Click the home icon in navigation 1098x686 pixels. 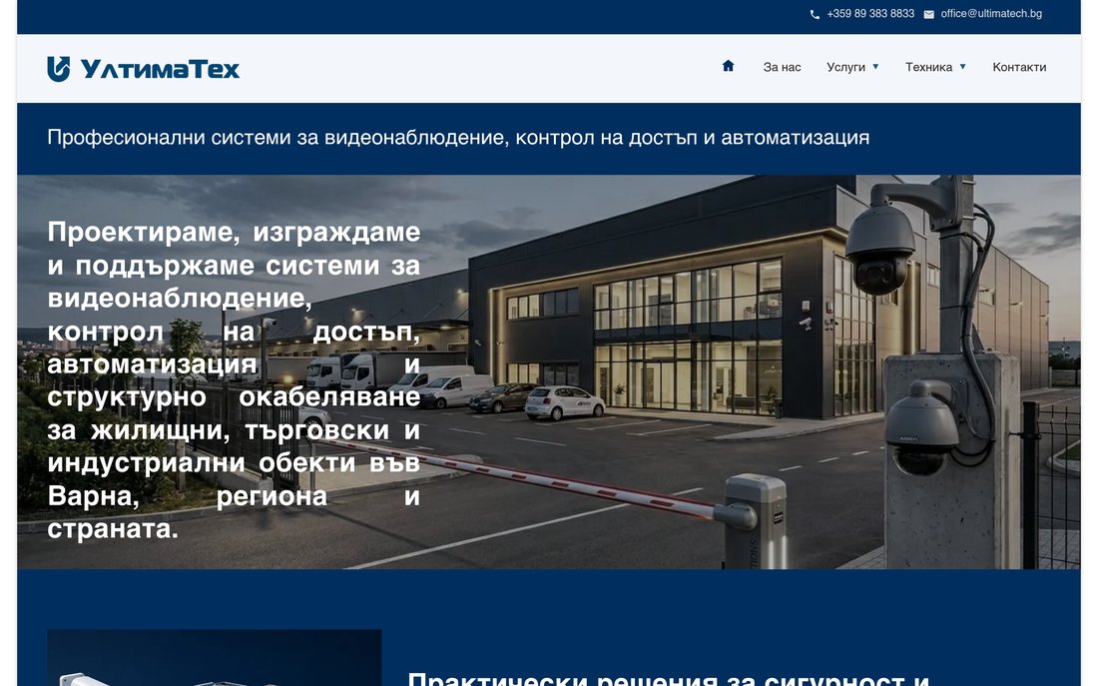tap(728, 66)
